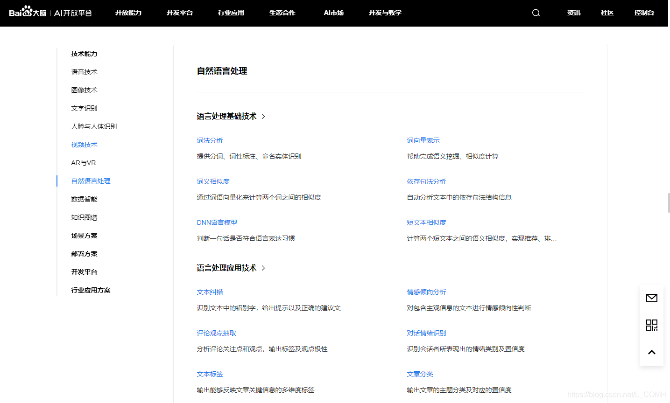Show the QR code icon
670x403 pixels.
point(652,325)
